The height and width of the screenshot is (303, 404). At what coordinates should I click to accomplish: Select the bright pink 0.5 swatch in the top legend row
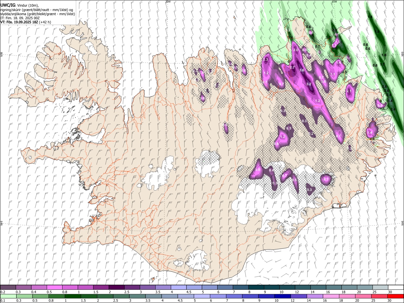[54, 287]
